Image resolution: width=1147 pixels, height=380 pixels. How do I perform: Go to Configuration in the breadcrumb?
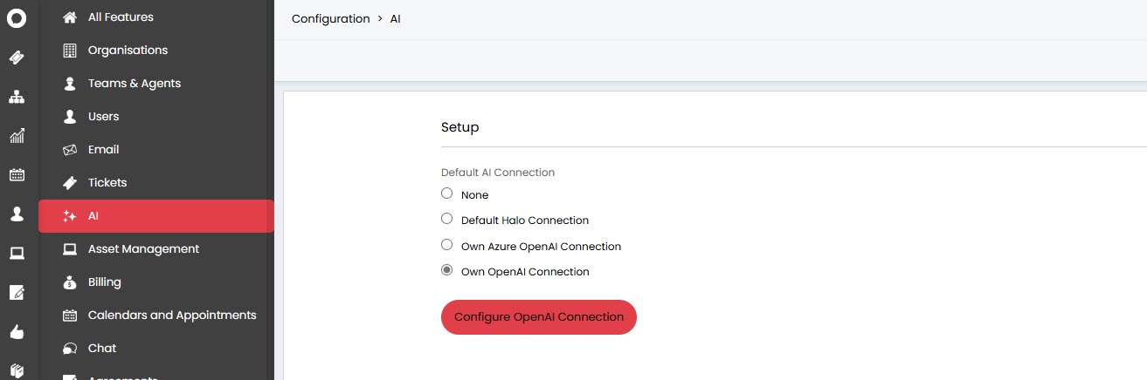point(330,19)
